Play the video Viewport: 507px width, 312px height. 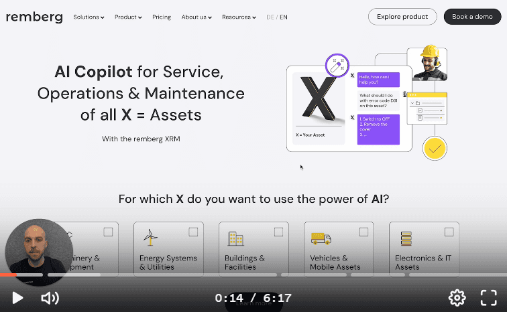click(x=17, y=298)
